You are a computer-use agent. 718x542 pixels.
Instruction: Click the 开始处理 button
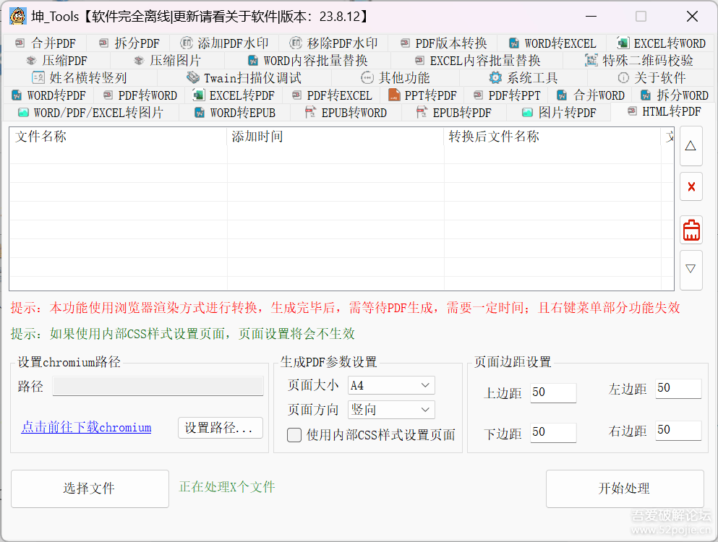pyautogui.click(x=625, y=489)
